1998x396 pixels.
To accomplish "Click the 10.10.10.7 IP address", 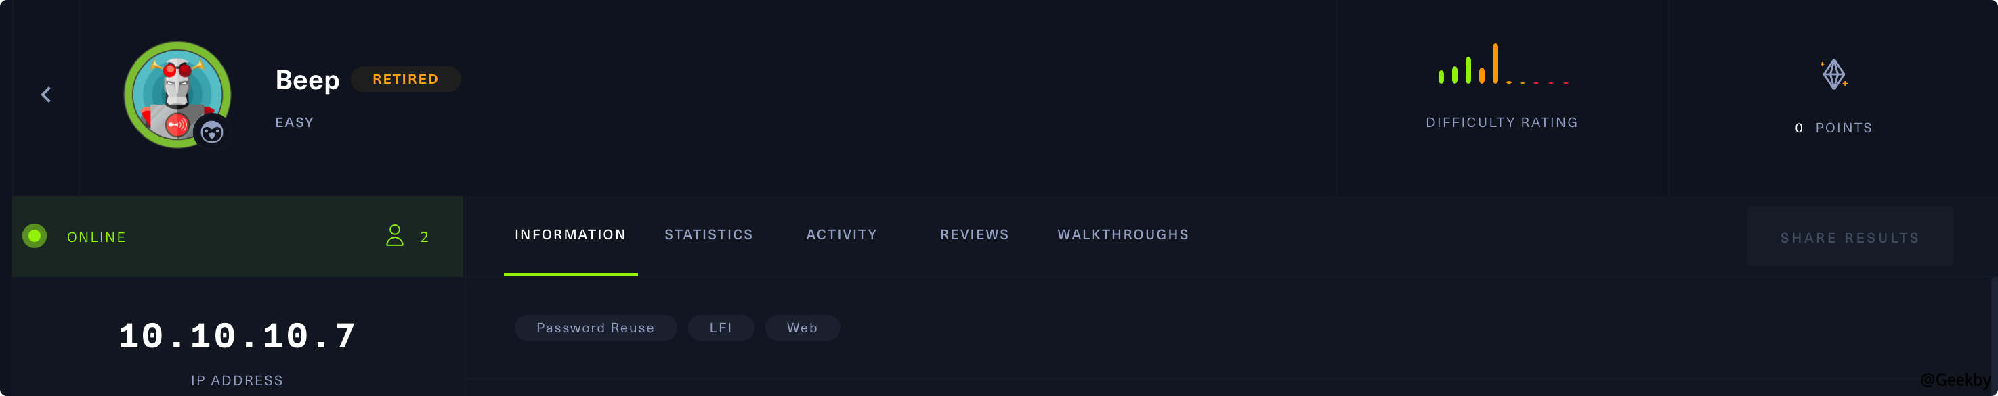I will [x=237, y=337].
